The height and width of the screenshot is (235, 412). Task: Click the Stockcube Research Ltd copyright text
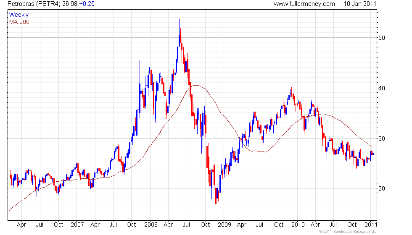[348, 232]
